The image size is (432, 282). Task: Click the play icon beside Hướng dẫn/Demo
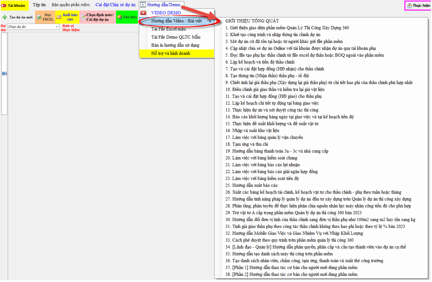tap(143, 5)
